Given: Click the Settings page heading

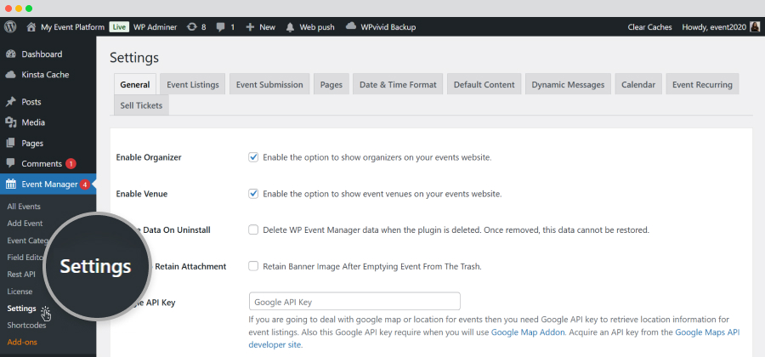Looking at the screenshot, I should (134, 58).
